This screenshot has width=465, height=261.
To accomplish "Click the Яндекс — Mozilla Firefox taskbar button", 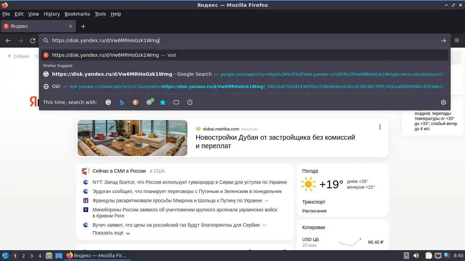I will pos(98,256).
